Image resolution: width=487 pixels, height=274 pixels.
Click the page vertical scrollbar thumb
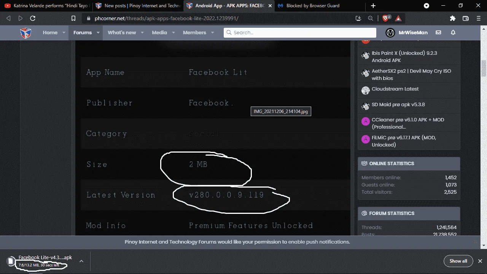pos(484,68)
